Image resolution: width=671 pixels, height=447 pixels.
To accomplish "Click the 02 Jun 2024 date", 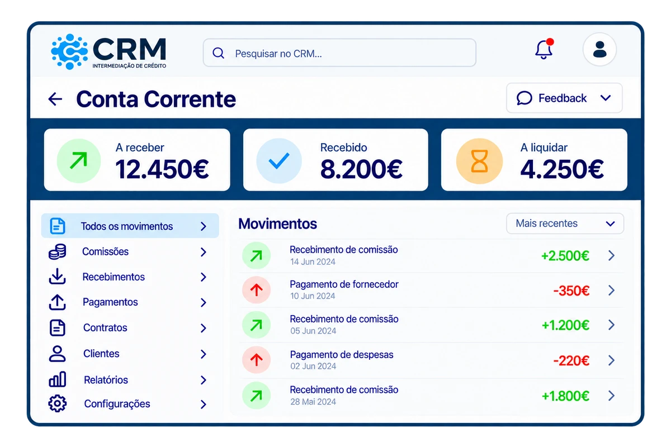I will coord(313,367).
